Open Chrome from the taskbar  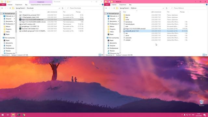point(24,115)
